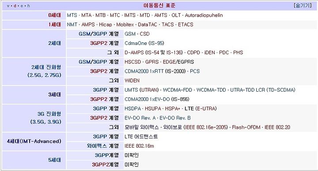Click the Mobitex link
The image size is (318, 171).
(x=125, y=25)
